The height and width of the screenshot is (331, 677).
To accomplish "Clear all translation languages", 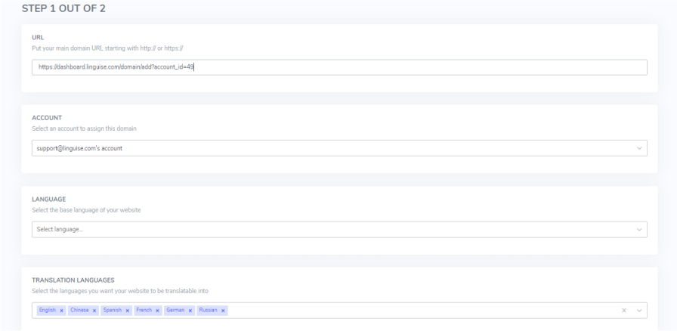I will point(623,311).
